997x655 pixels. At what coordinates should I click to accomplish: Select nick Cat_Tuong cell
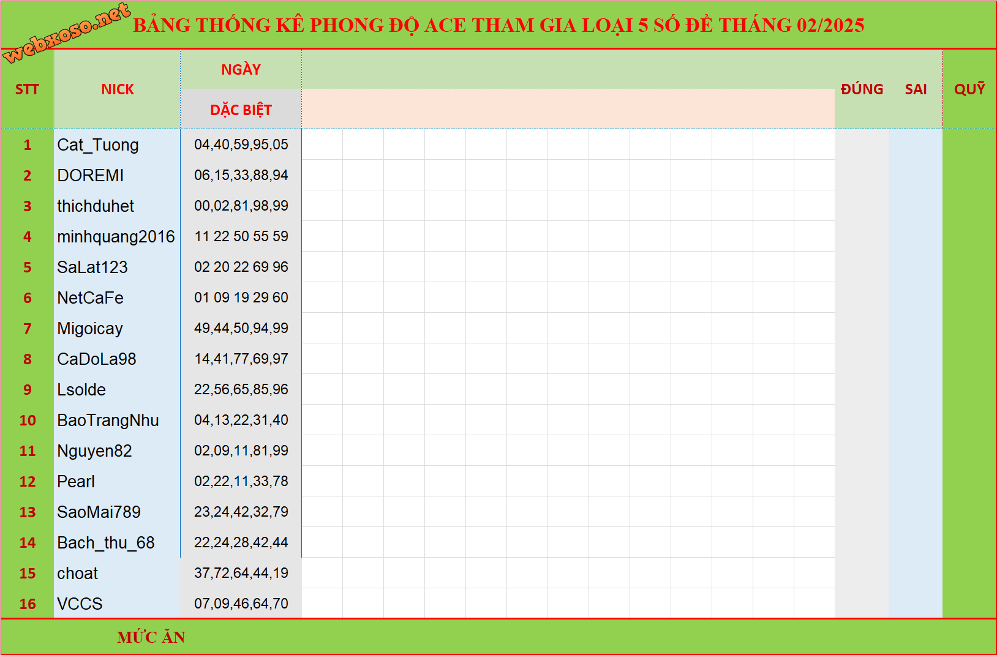(118, 144)
